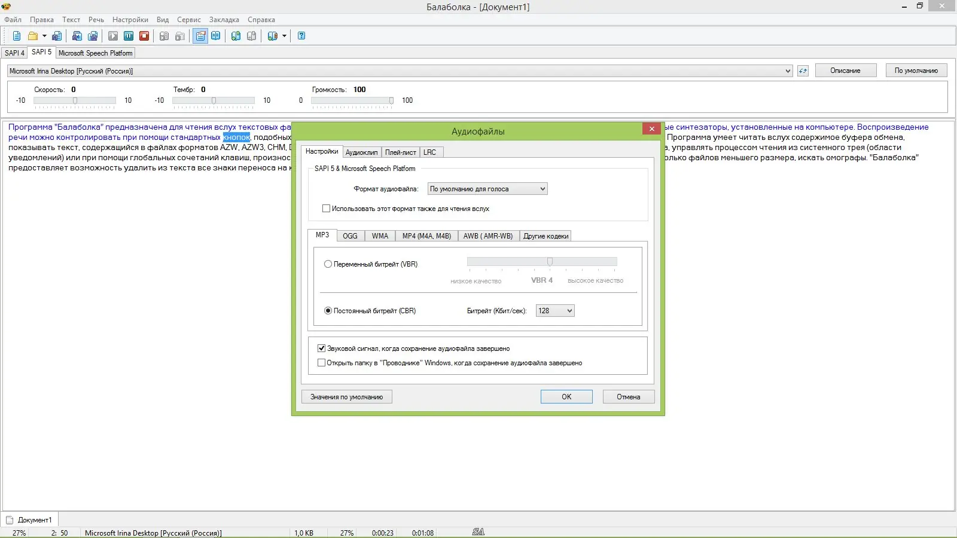Select the WMA codec tab
This screenshot has width=957, height=538.
click(x=380, y=236)
